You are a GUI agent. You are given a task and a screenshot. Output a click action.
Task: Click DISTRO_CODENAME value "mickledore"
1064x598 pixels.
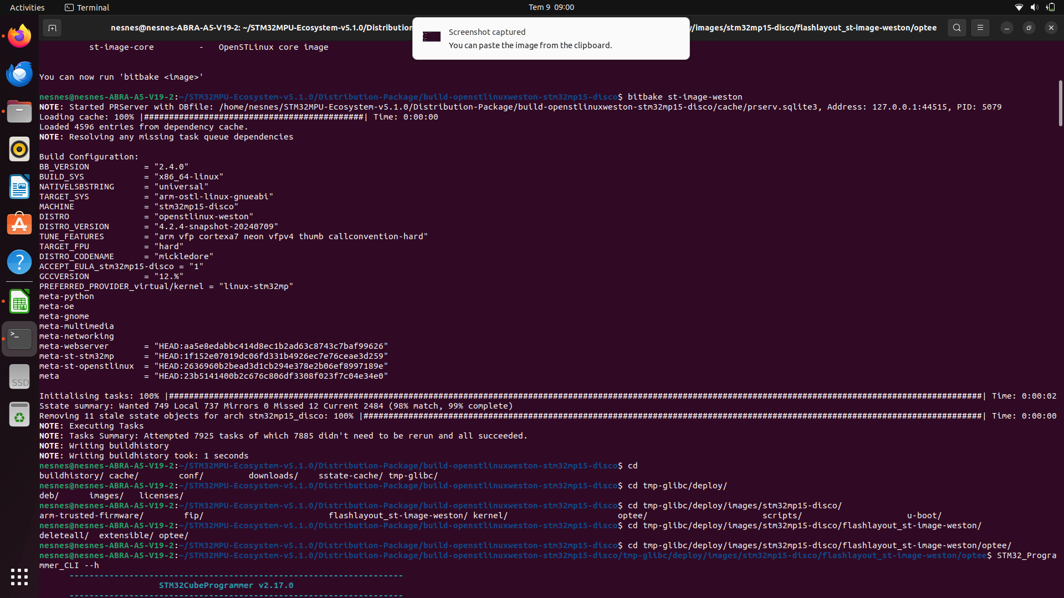pos(183,256)
